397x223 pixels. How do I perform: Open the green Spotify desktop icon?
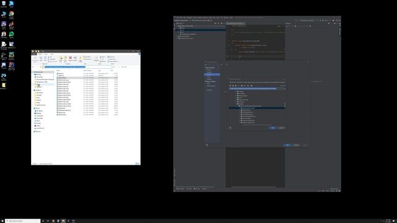point(11,35)
